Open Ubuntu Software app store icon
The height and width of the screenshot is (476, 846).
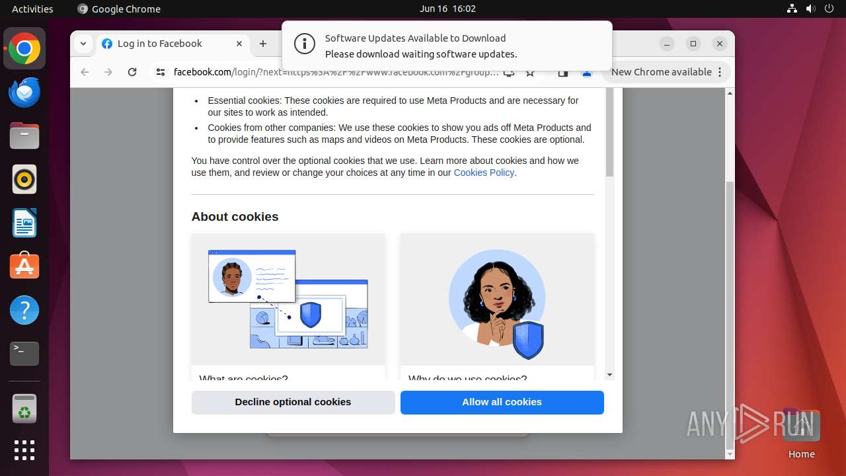[24, 266]
